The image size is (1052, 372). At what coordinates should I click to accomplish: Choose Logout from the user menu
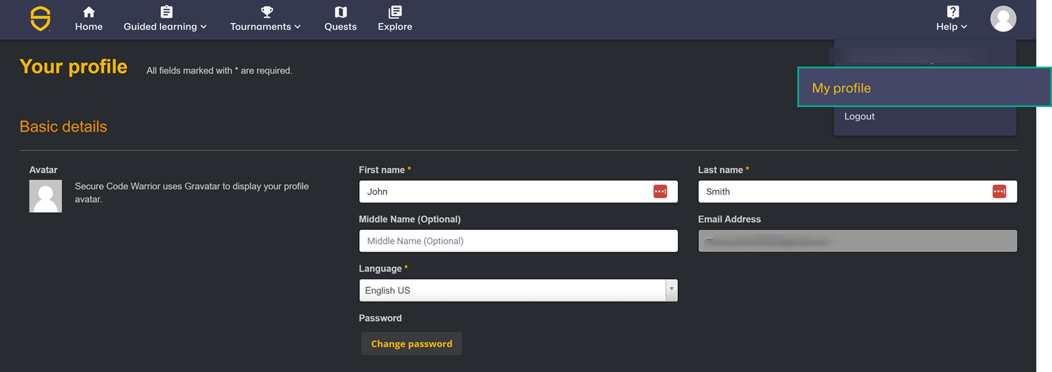pos(859,116)
